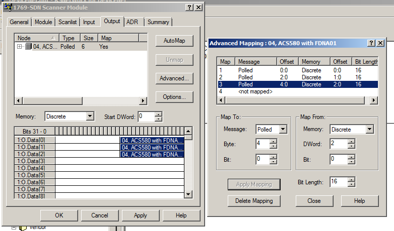
Task: Click the help question mark in Scanner Module
Action: click(188, 7)
